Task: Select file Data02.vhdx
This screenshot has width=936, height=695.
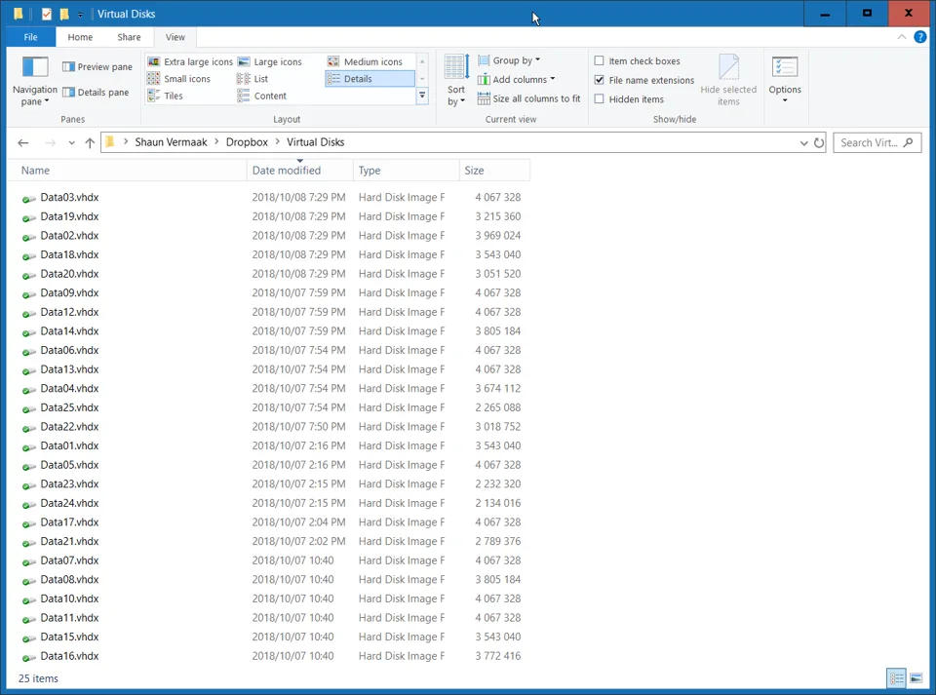Action: [69, 236]
